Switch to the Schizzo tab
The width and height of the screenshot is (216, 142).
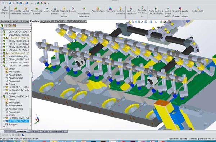(24, 21)
